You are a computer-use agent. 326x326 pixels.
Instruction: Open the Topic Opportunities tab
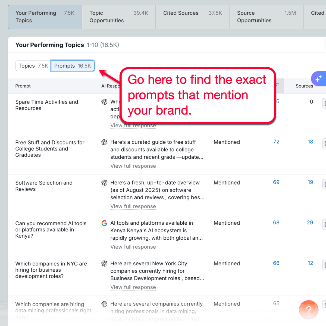pyautogui.click(x=119, y=17)
